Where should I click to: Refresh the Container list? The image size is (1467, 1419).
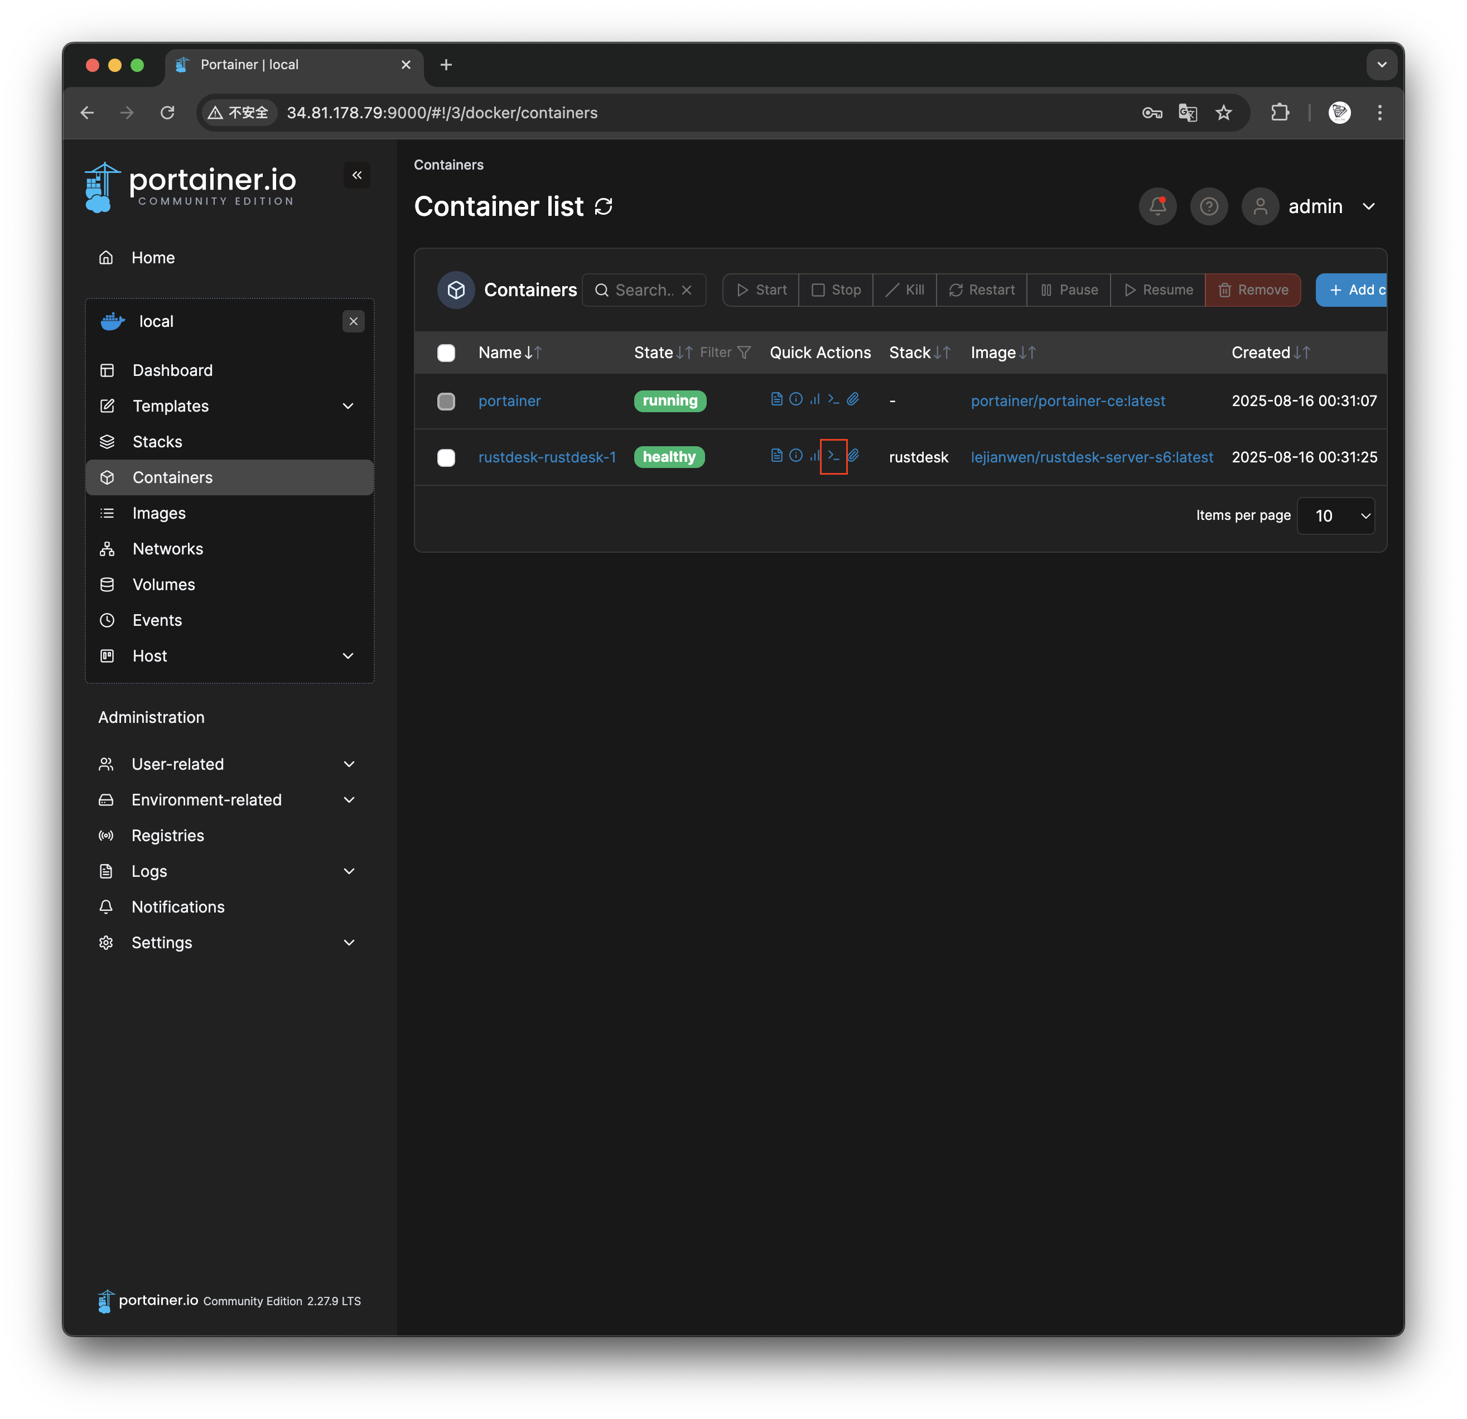604,206
